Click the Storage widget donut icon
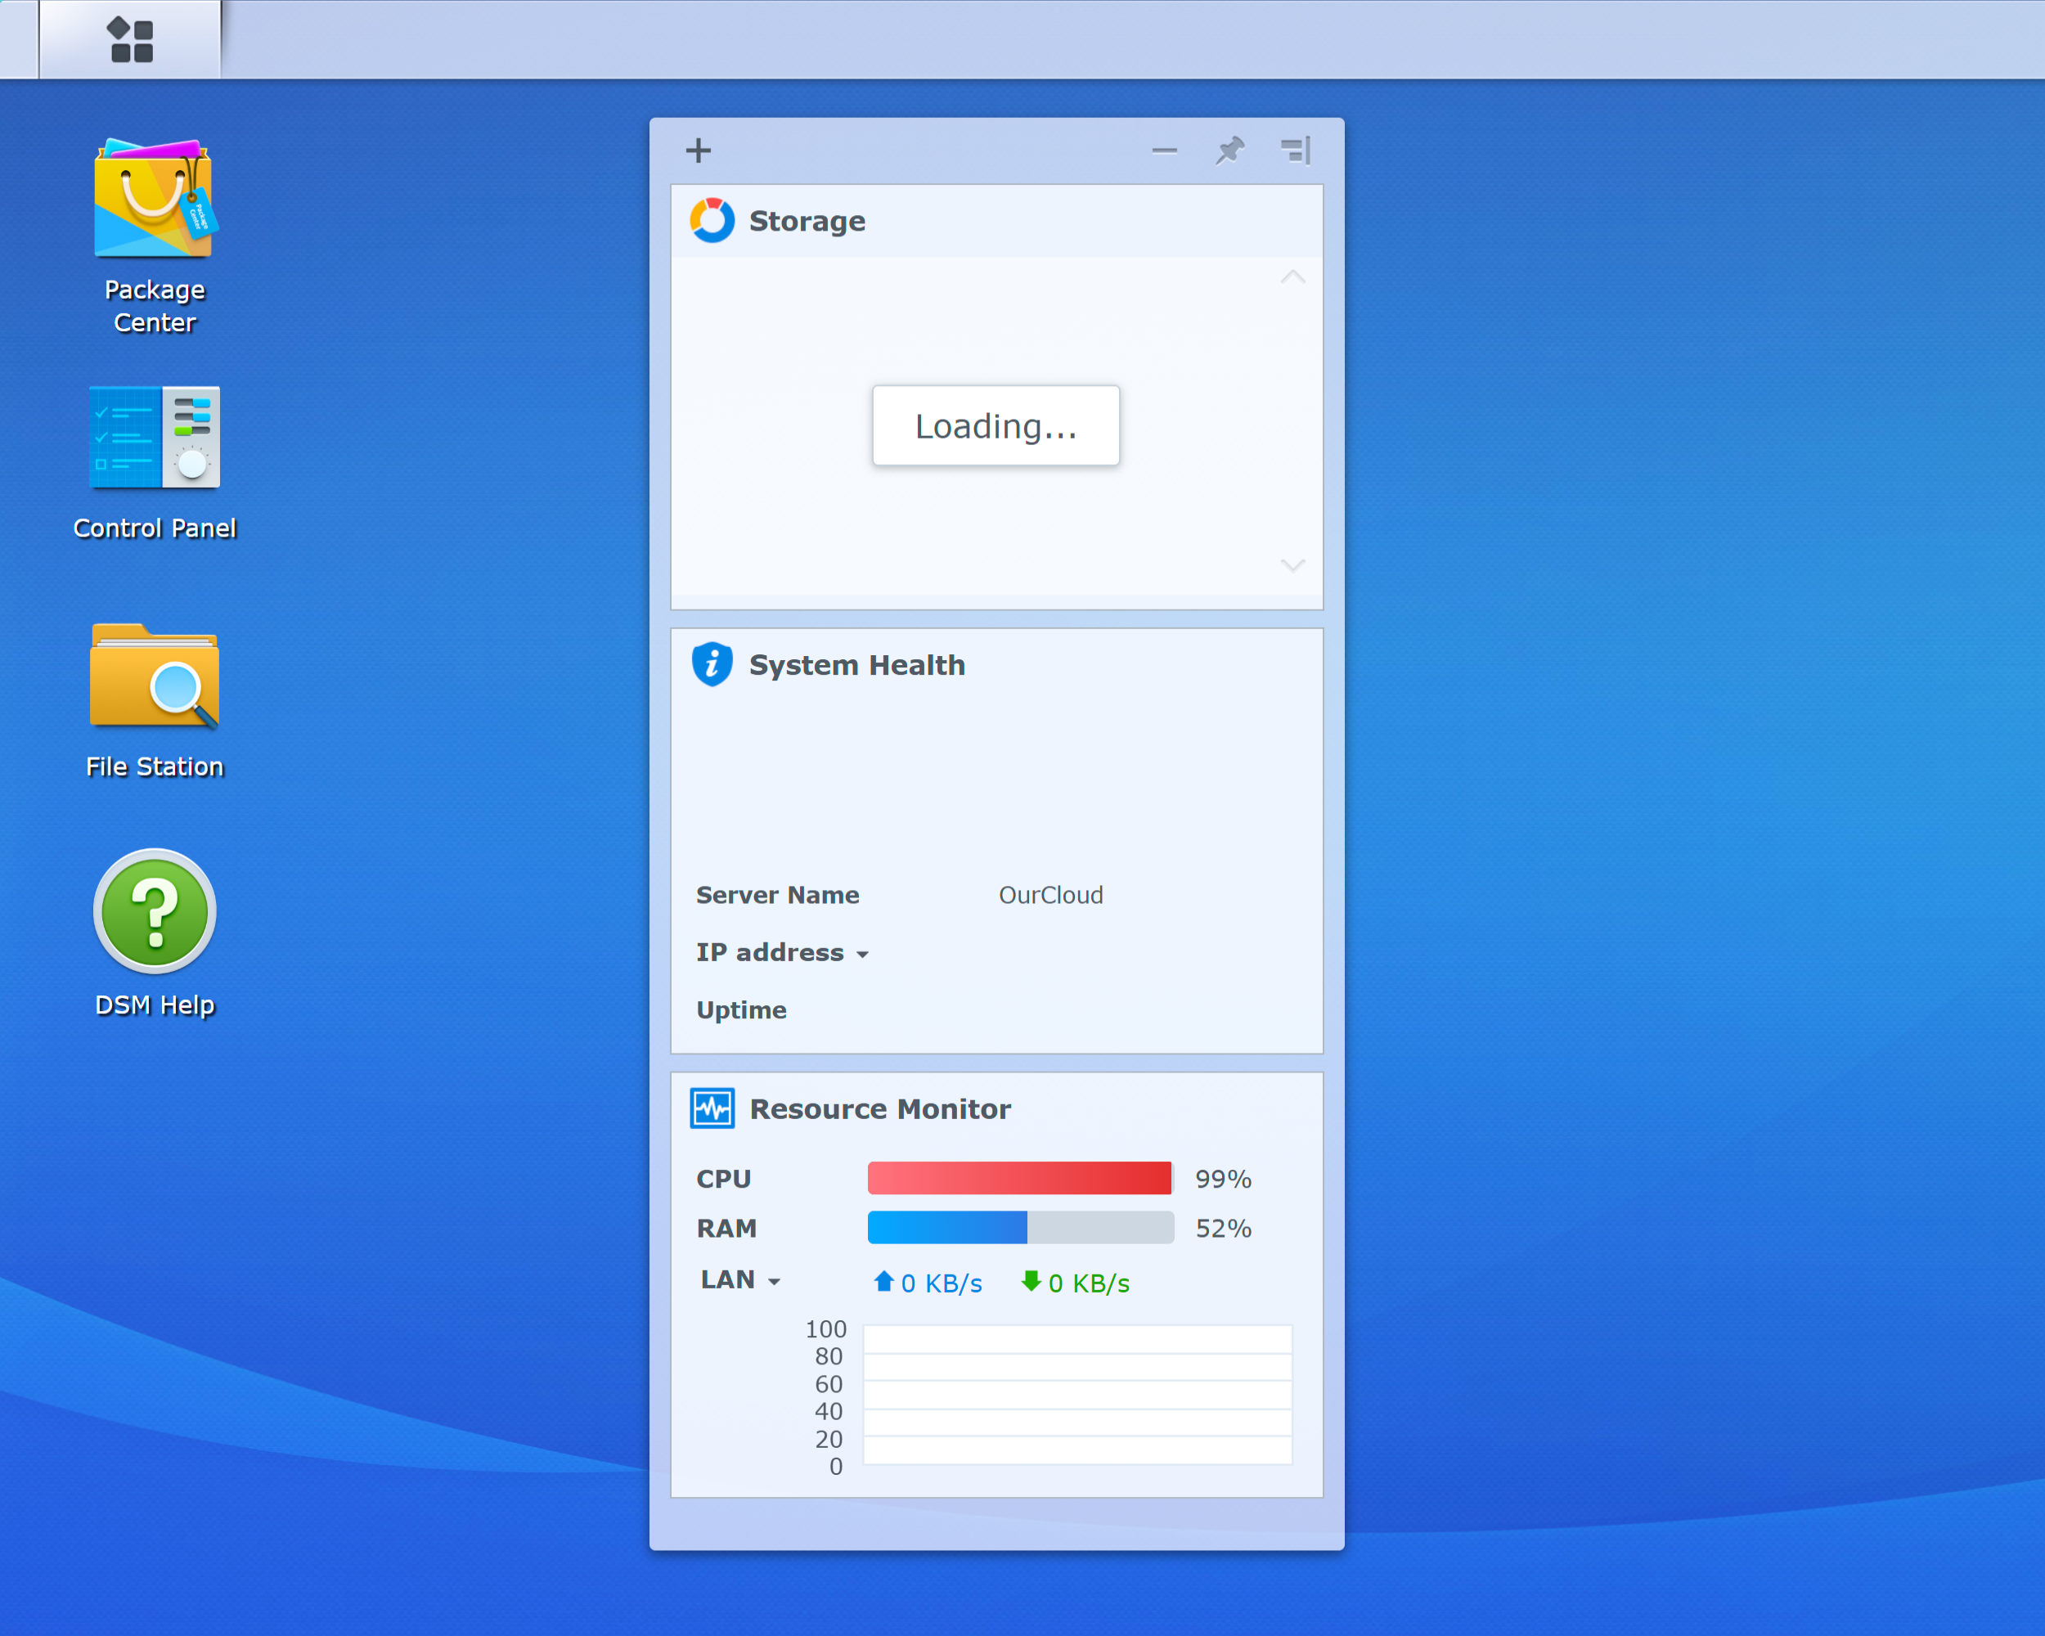Screen dimensions: 2045x1636 [712, 219]
